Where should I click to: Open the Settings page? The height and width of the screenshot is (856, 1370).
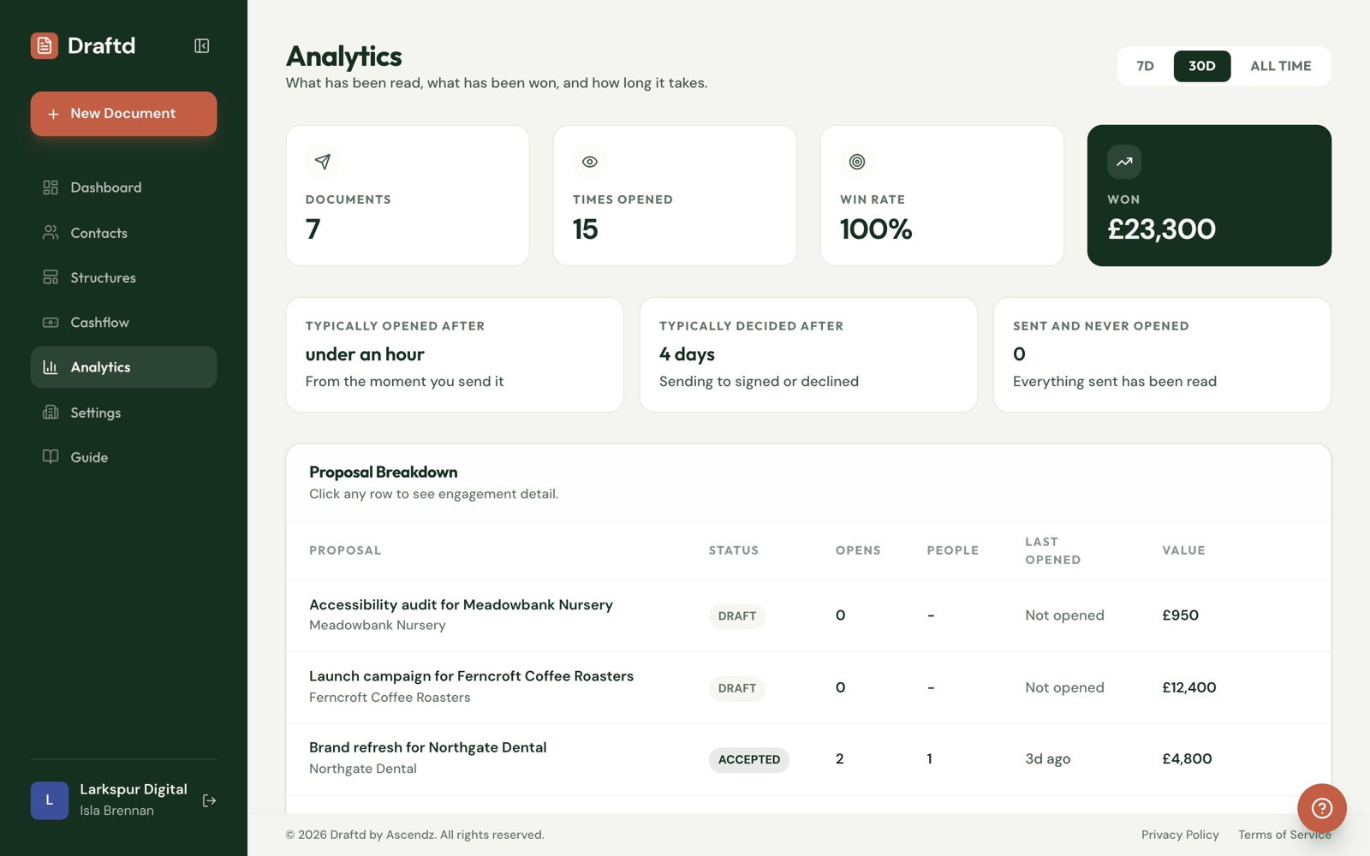click(x=123, y=413)
